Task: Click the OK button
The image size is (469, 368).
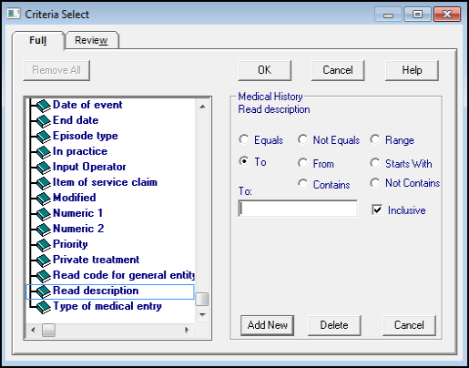Action: 264,70
